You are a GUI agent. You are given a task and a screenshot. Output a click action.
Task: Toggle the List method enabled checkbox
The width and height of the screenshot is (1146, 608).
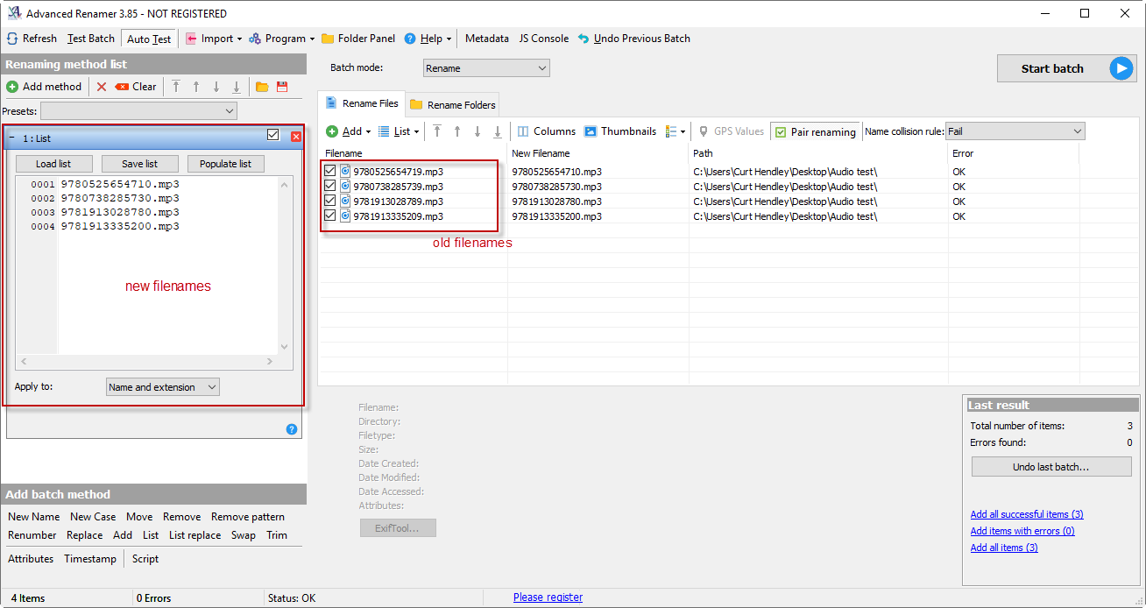tap(272, 135)
